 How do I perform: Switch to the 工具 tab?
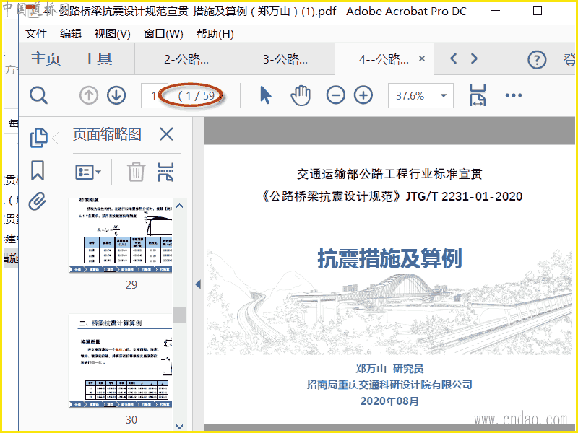(97, 59)
